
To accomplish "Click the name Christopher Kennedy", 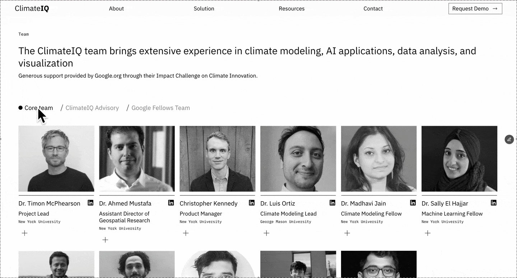I will pos(209,203).
